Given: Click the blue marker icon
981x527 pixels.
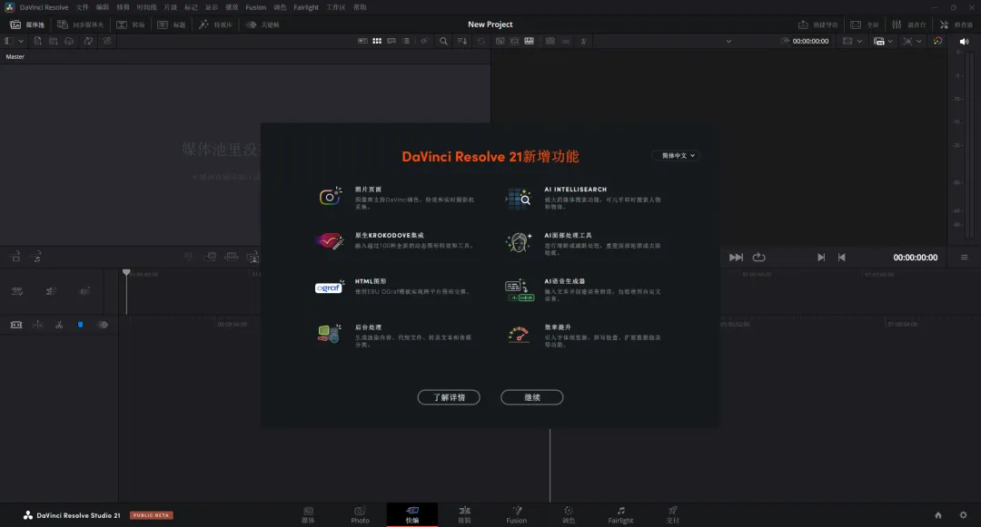Looking at the screenshot, I should pos(80,325).
